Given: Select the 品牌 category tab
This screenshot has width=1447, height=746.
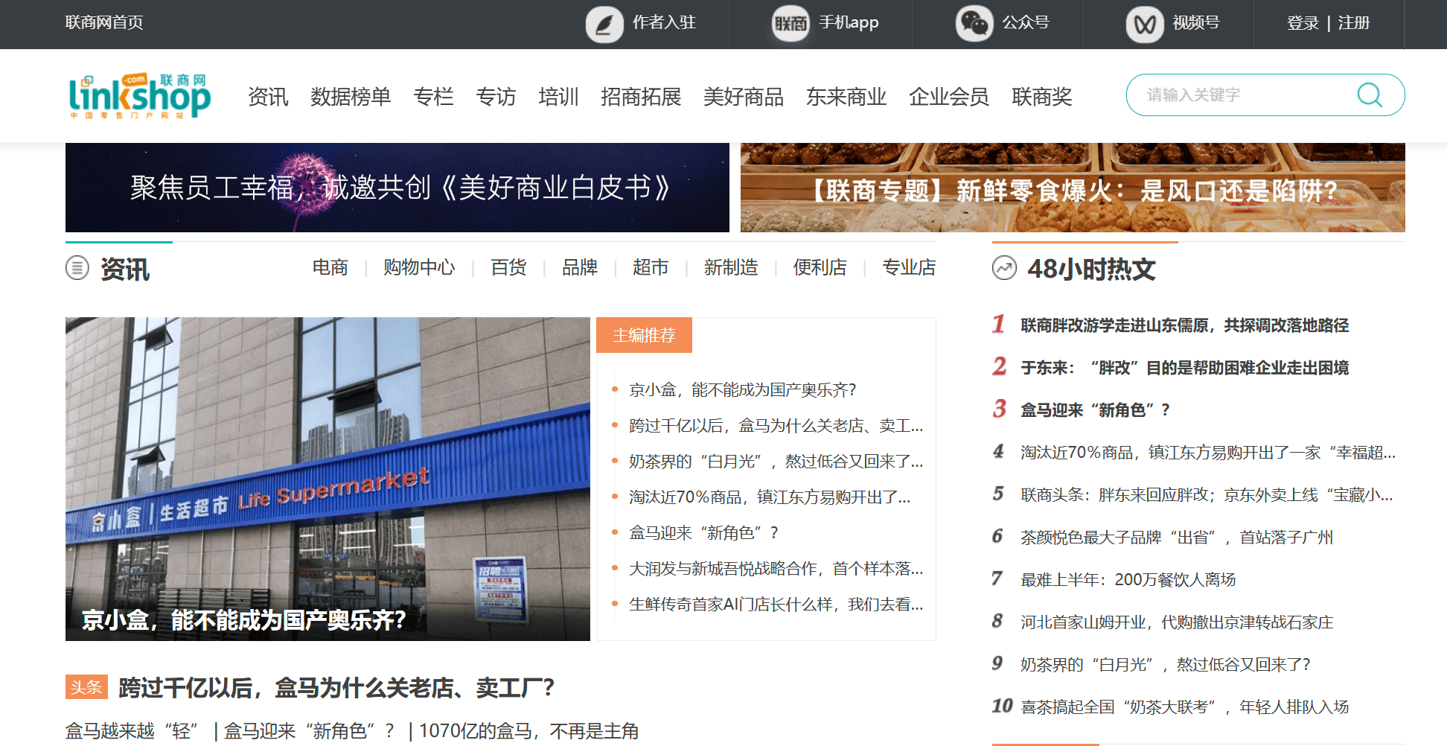Looking at the screenshot, I should (580, 267).
